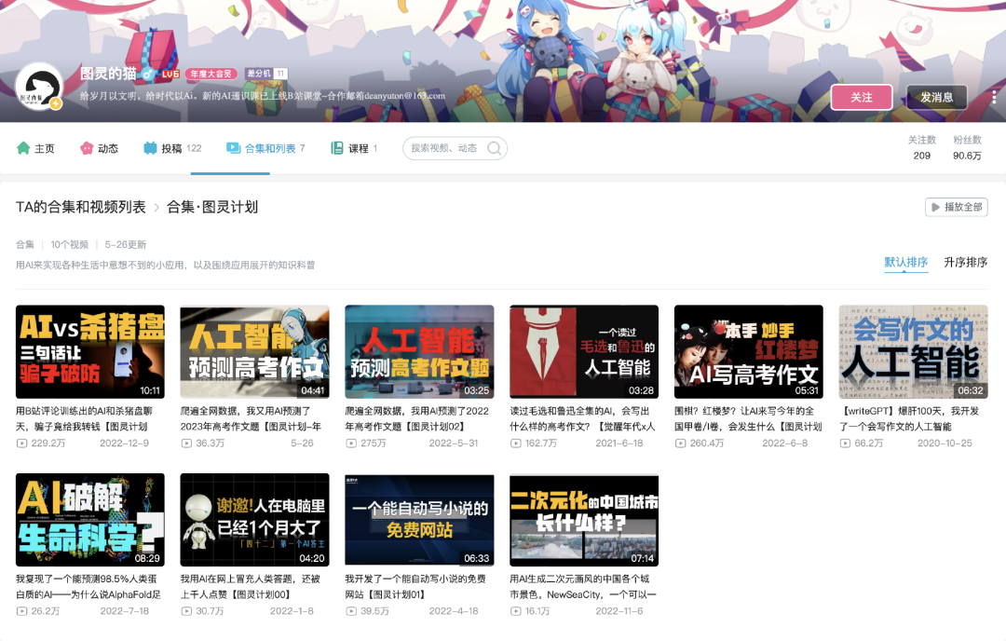Open the AI vs 杀猪盘 video thumbnail

click(x=89, y=351)
